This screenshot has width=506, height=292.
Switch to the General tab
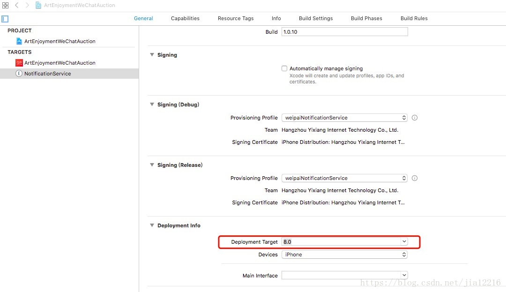(x=144, y=18)
